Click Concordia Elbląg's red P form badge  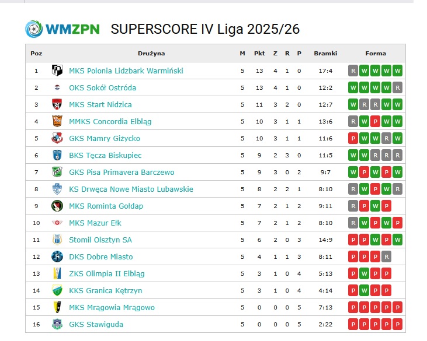[375, 121]
